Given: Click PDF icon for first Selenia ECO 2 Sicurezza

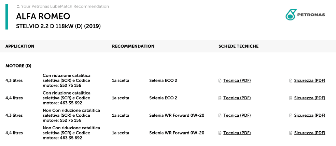Looking at the screenshot, I should (291, 81).
